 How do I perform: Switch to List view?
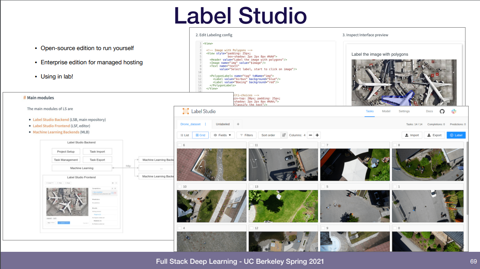(184, 135)
